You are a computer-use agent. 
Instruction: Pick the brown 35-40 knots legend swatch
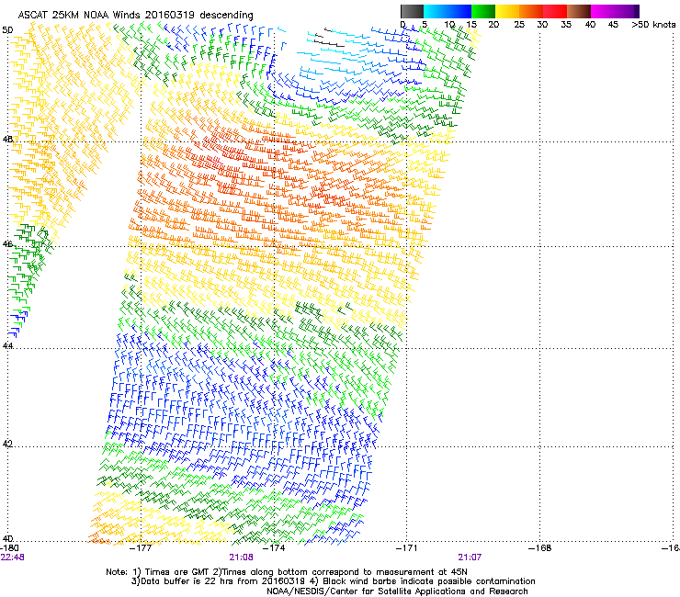click(x=579, y=11)
